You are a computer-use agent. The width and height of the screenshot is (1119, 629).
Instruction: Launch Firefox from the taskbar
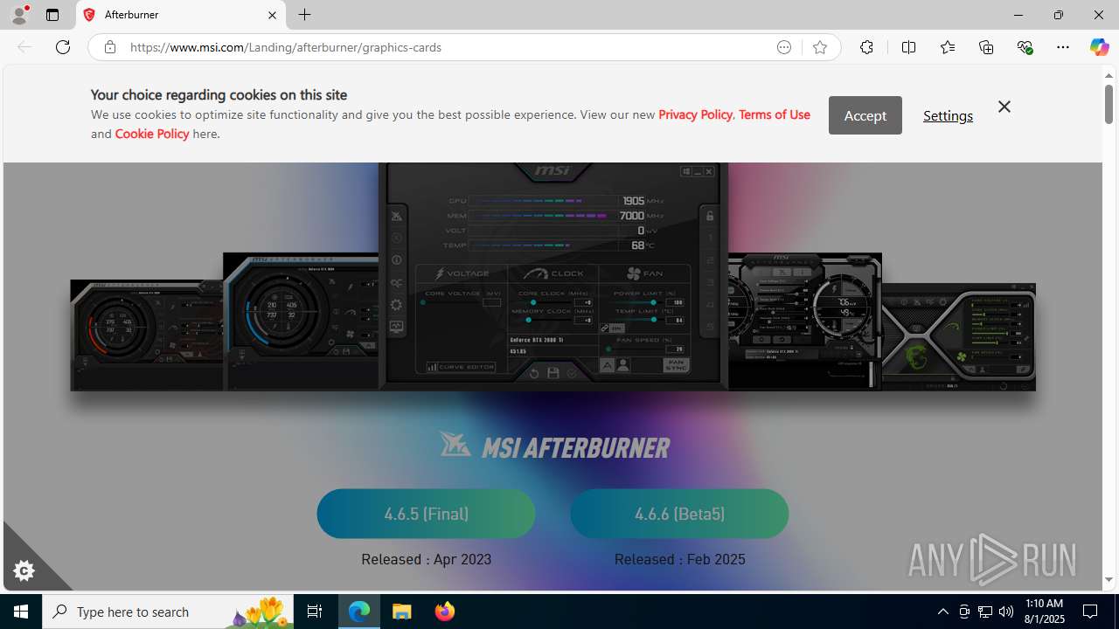(x=444, y=612)
